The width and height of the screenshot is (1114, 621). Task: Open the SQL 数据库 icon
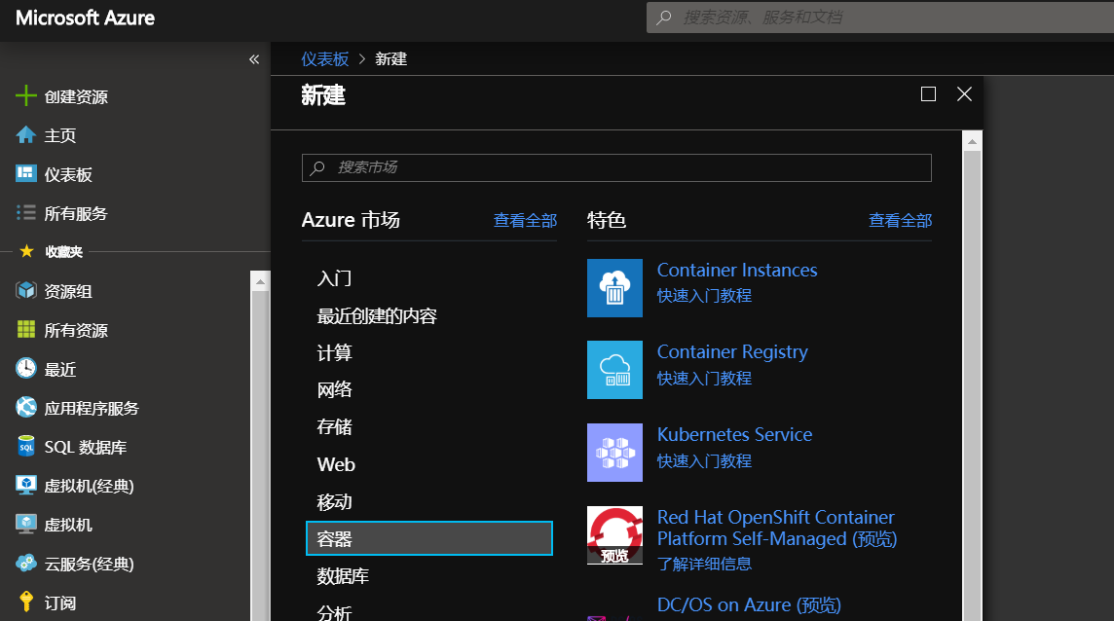25,446
